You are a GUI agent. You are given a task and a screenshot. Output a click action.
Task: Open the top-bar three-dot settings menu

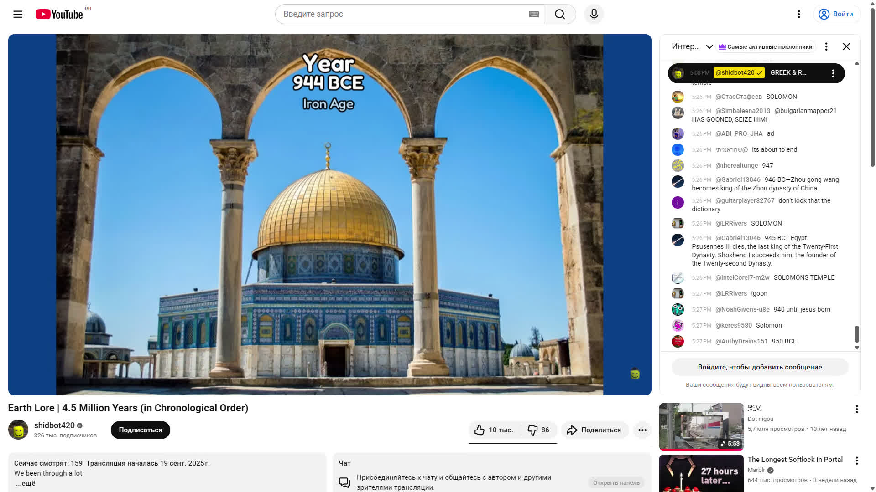pos(798,14)
